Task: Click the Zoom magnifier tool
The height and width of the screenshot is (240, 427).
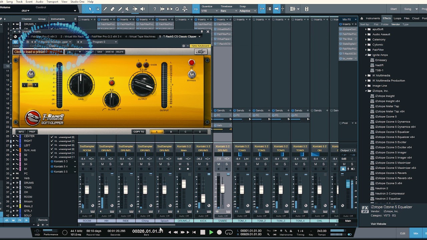Action: (x=177, y=9)
